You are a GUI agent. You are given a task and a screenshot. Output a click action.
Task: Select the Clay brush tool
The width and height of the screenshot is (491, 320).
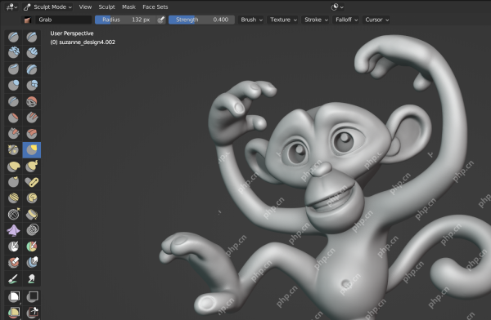(13, 53)
